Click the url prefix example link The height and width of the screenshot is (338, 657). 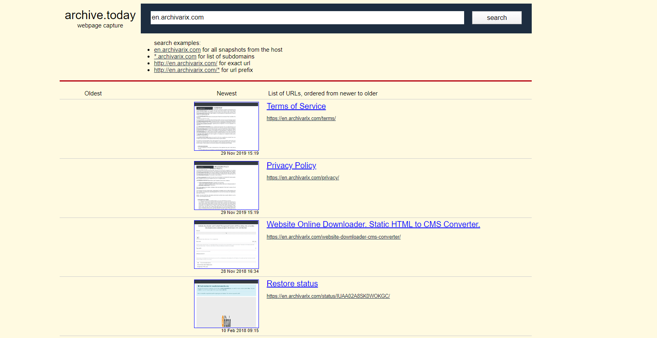click(x=187, y=70)
